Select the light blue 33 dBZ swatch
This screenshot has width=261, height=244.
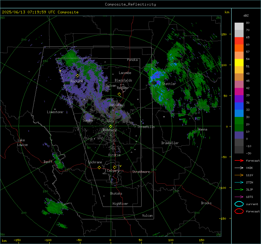[x=239, y=113]
